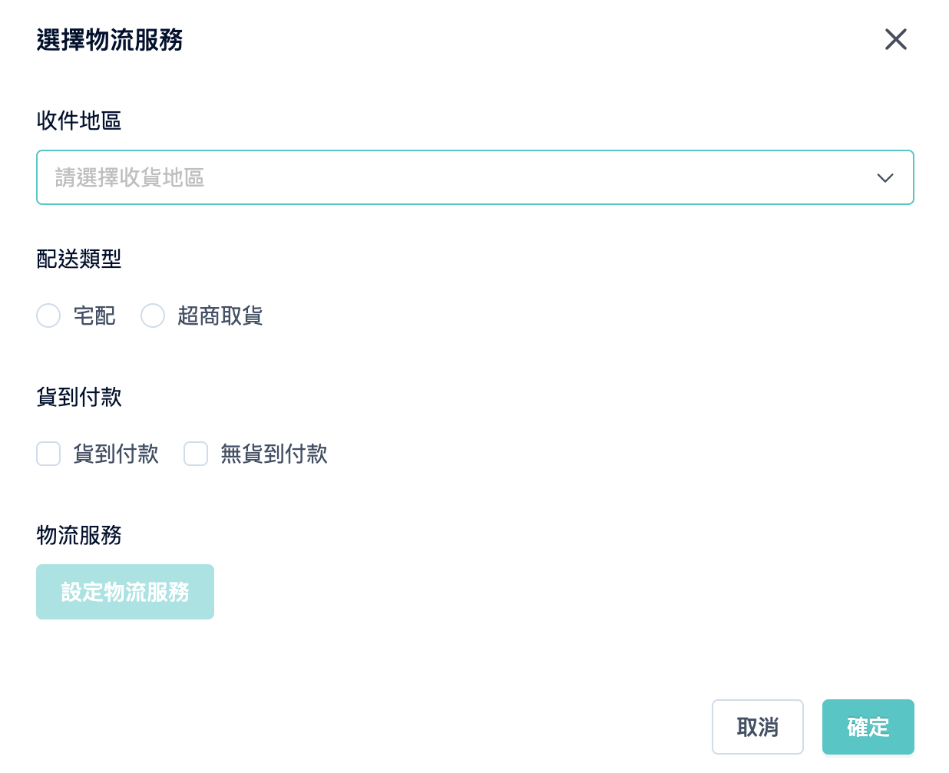The width and height of the screenshot is (949, 773).
Task: Confirm with the 確定 button
Action: click(x=868, y=727)
